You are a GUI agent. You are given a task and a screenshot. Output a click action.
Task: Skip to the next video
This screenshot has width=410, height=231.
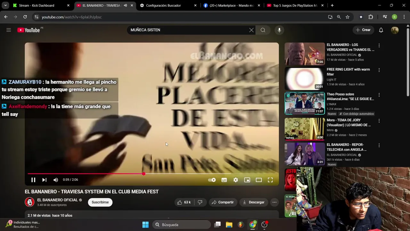(44, 180)
